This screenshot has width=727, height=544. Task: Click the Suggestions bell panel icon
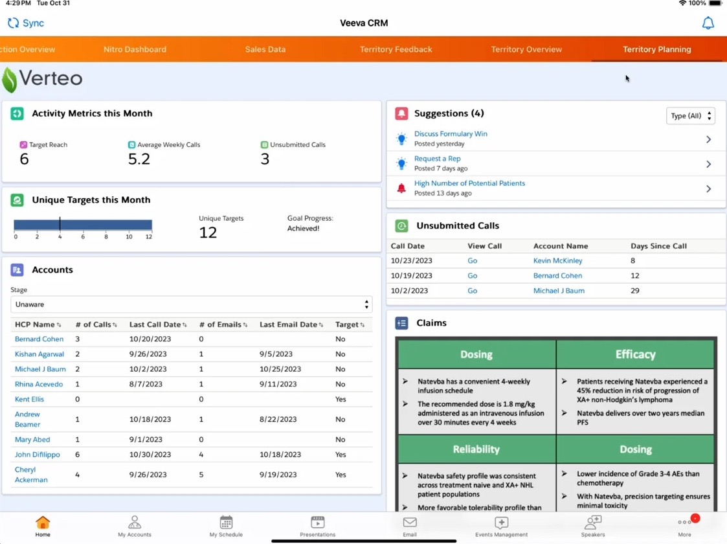click(x=401, y=113)
